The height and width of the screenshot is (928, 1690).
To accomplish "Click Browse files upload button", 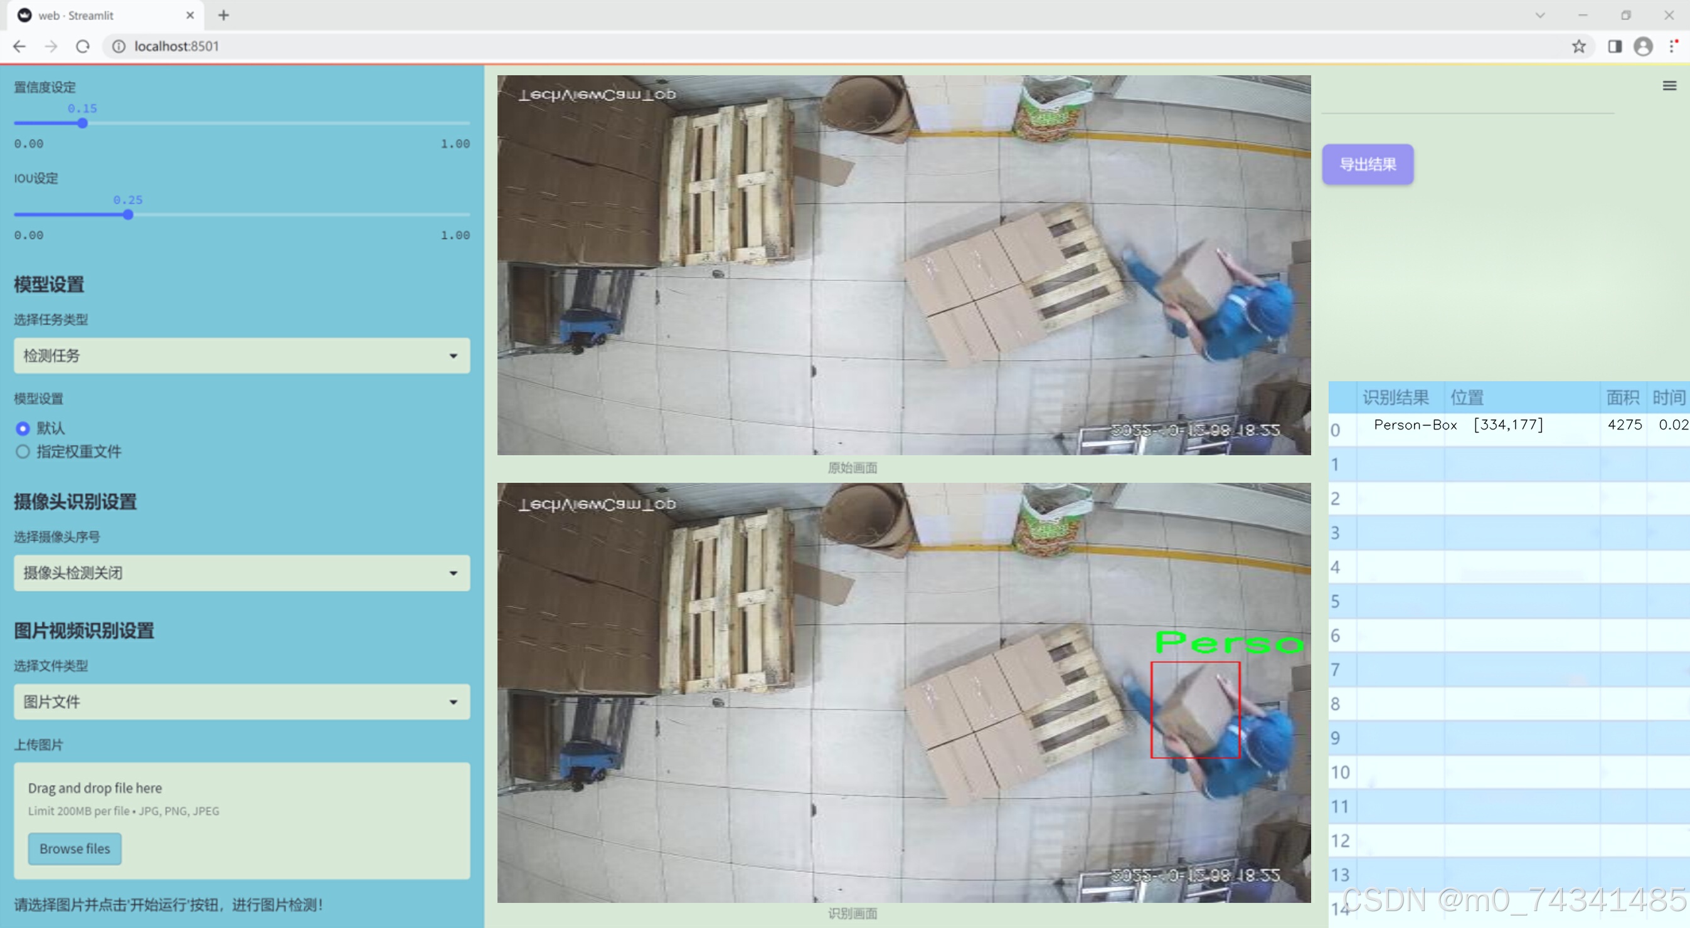I will [75, 848].
